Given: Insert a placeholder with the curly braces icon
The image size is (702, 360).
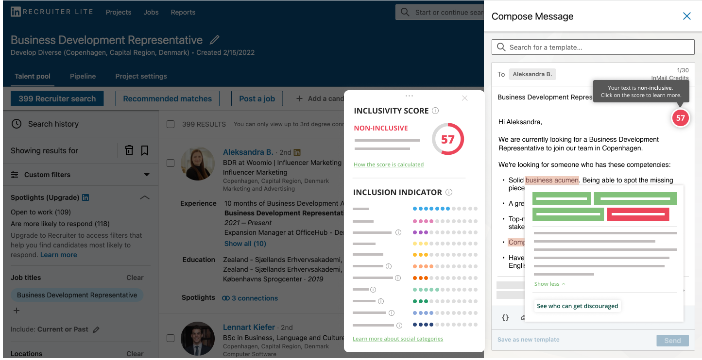Looking at the screenshot, I should point(505,318).
